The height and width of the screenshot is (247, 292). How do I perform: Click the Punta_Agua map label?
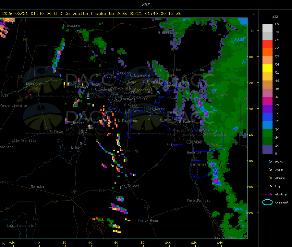(x=148, y=221)
